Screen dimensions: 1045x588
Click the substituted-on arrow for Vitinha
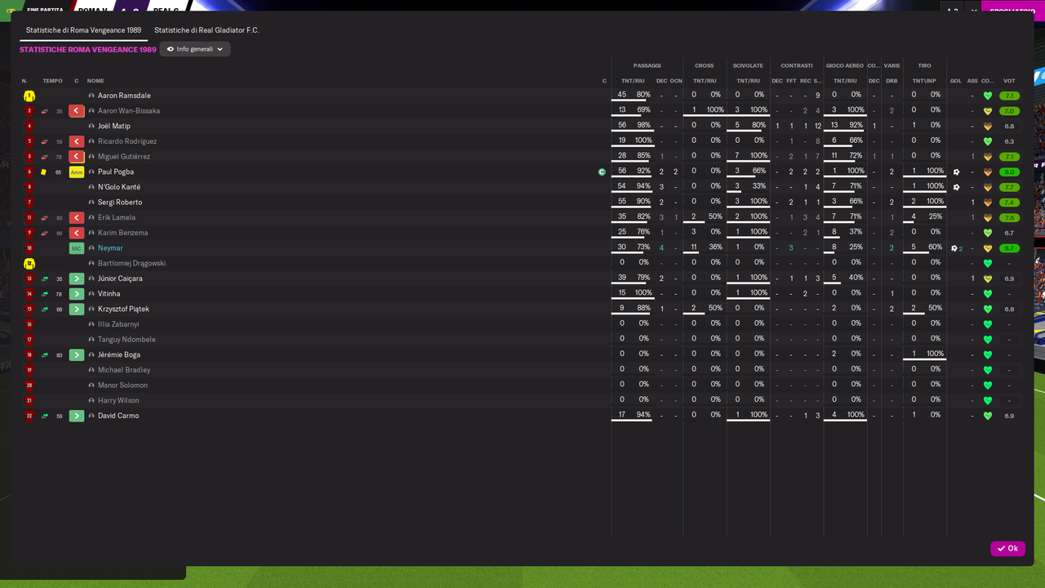pos(77,294)
